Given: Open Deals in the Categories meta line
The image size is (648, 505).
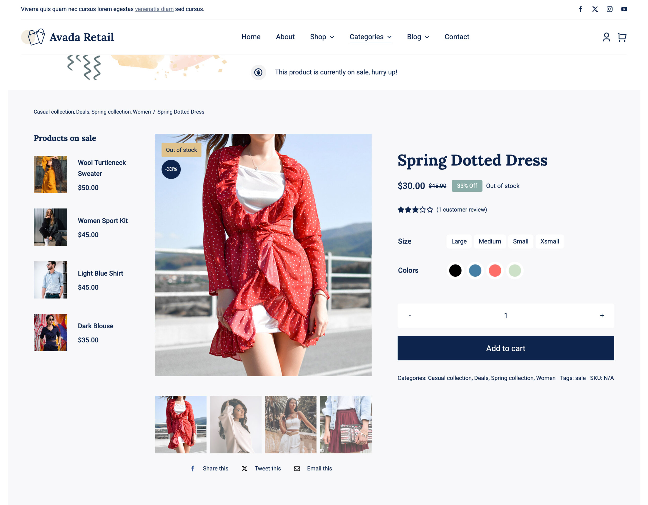Looking at the screenshot, I should pos(481,378).
